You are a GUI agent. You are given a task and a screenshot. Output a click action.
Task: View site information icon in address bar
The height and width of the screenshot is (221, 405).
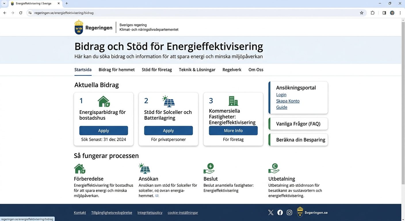click(30, 13)
